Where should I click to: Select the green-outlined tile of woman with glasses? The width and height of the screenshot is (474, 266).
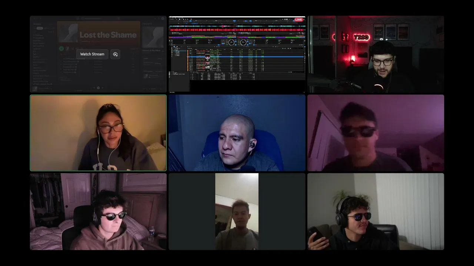(98, 133)
